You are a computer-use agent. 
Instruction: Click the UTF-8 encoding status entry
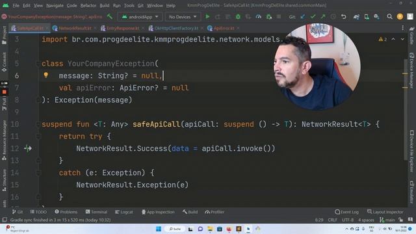click(348, 220)
